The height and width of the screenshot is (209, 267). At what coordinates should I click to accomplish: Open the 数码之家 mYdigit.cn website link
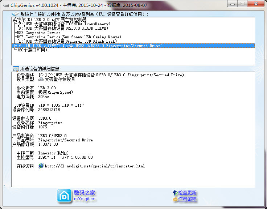click(85, 193)
